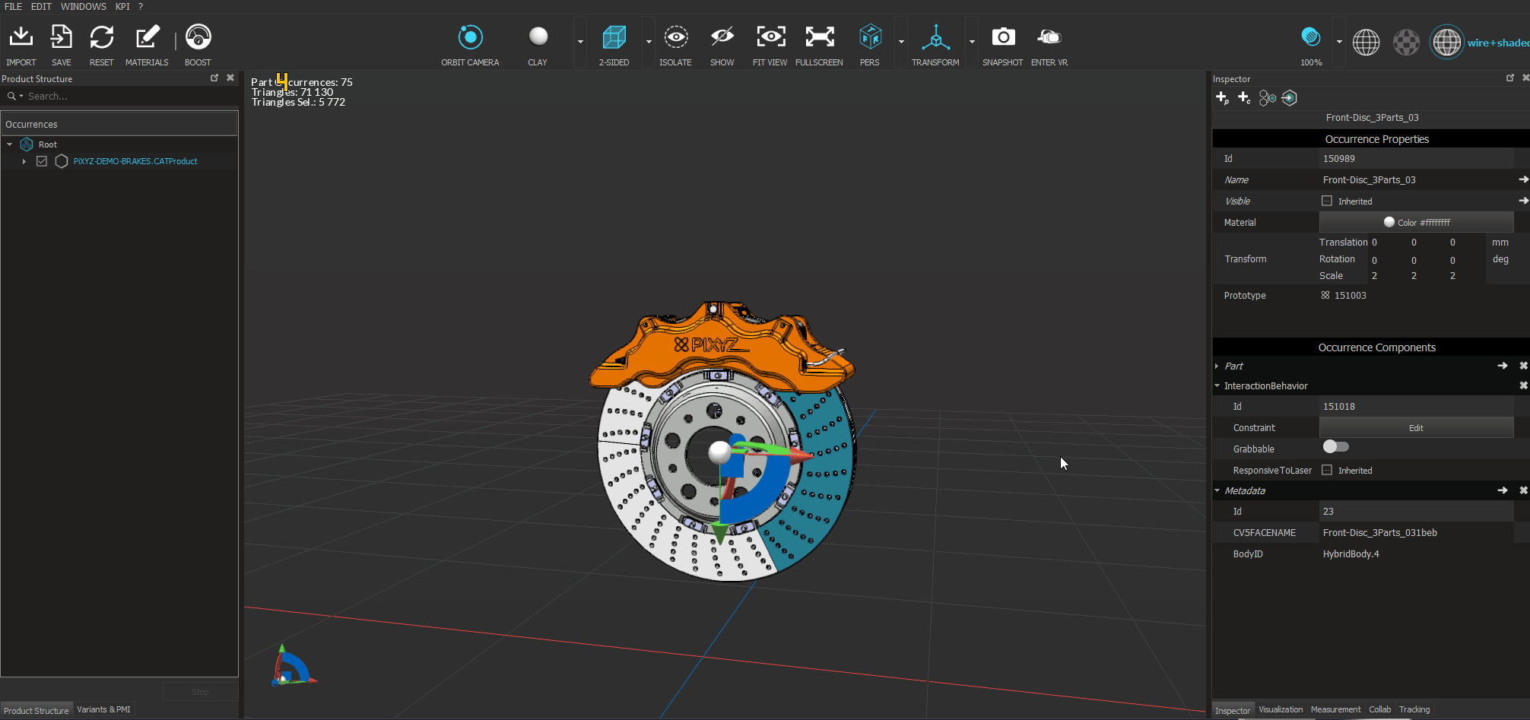Click the Material Color #ffffffff swatch

1416,222
